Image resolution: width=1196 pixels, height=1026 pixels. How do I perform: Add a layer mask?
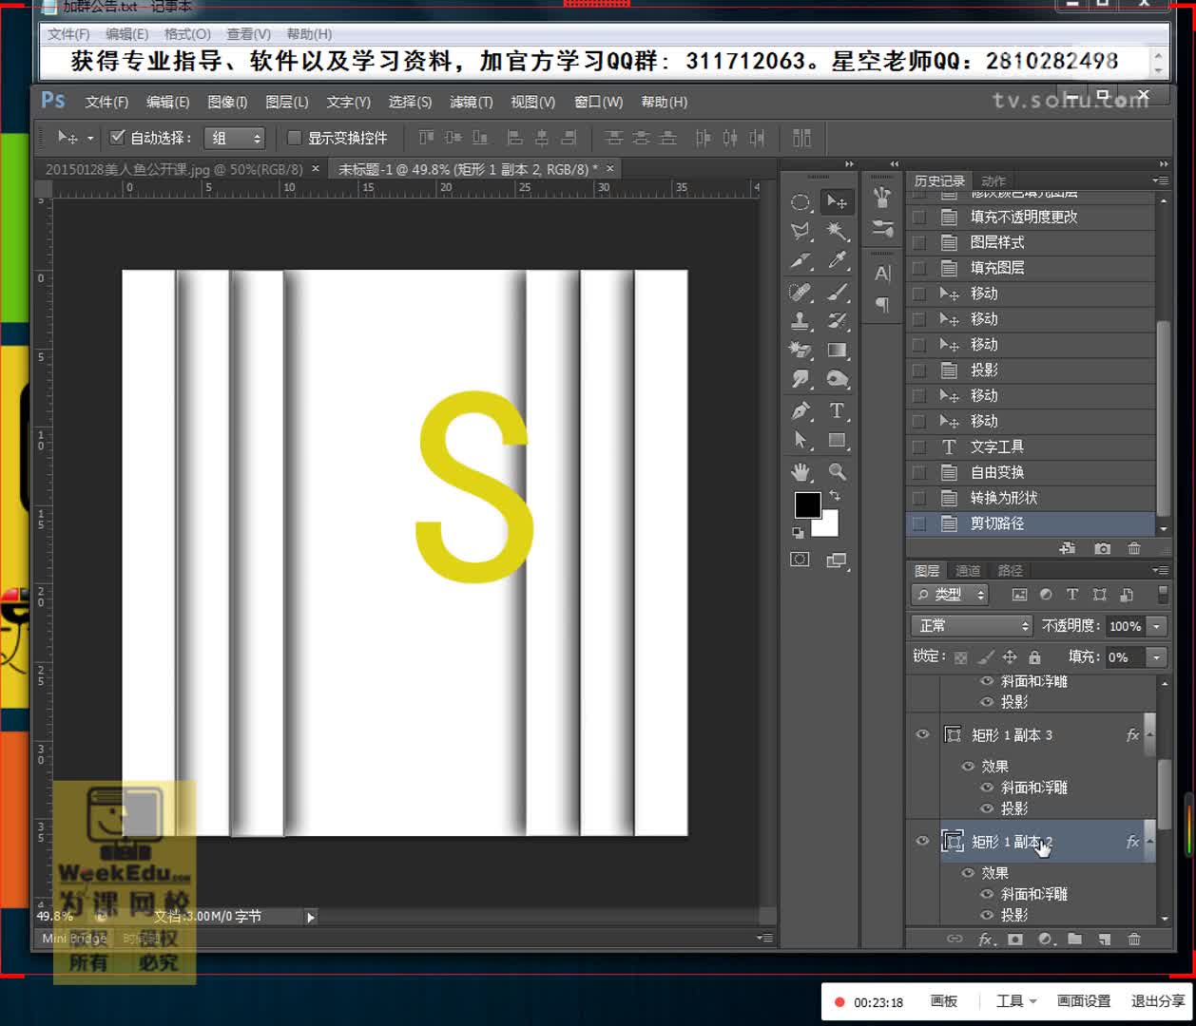1015,939
